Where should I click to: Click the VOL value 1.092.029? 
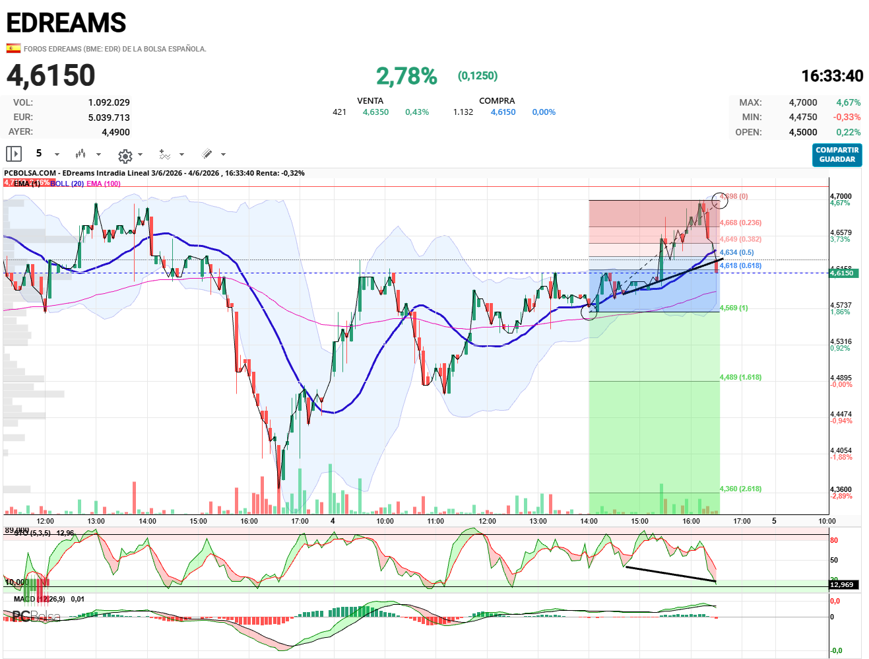(109, 102)
